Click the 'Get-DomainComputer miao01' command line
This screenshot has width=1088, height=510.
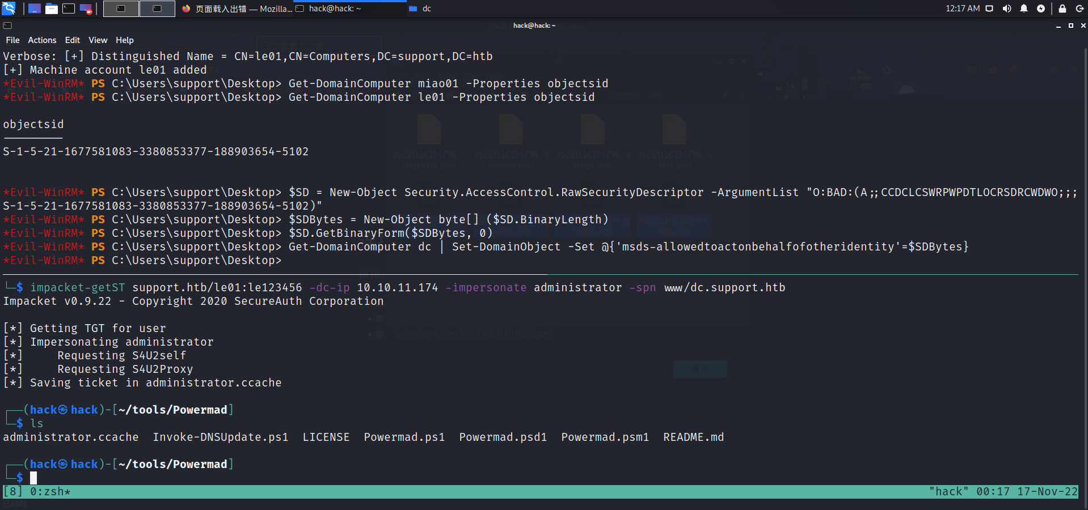[x=306, y=83]
